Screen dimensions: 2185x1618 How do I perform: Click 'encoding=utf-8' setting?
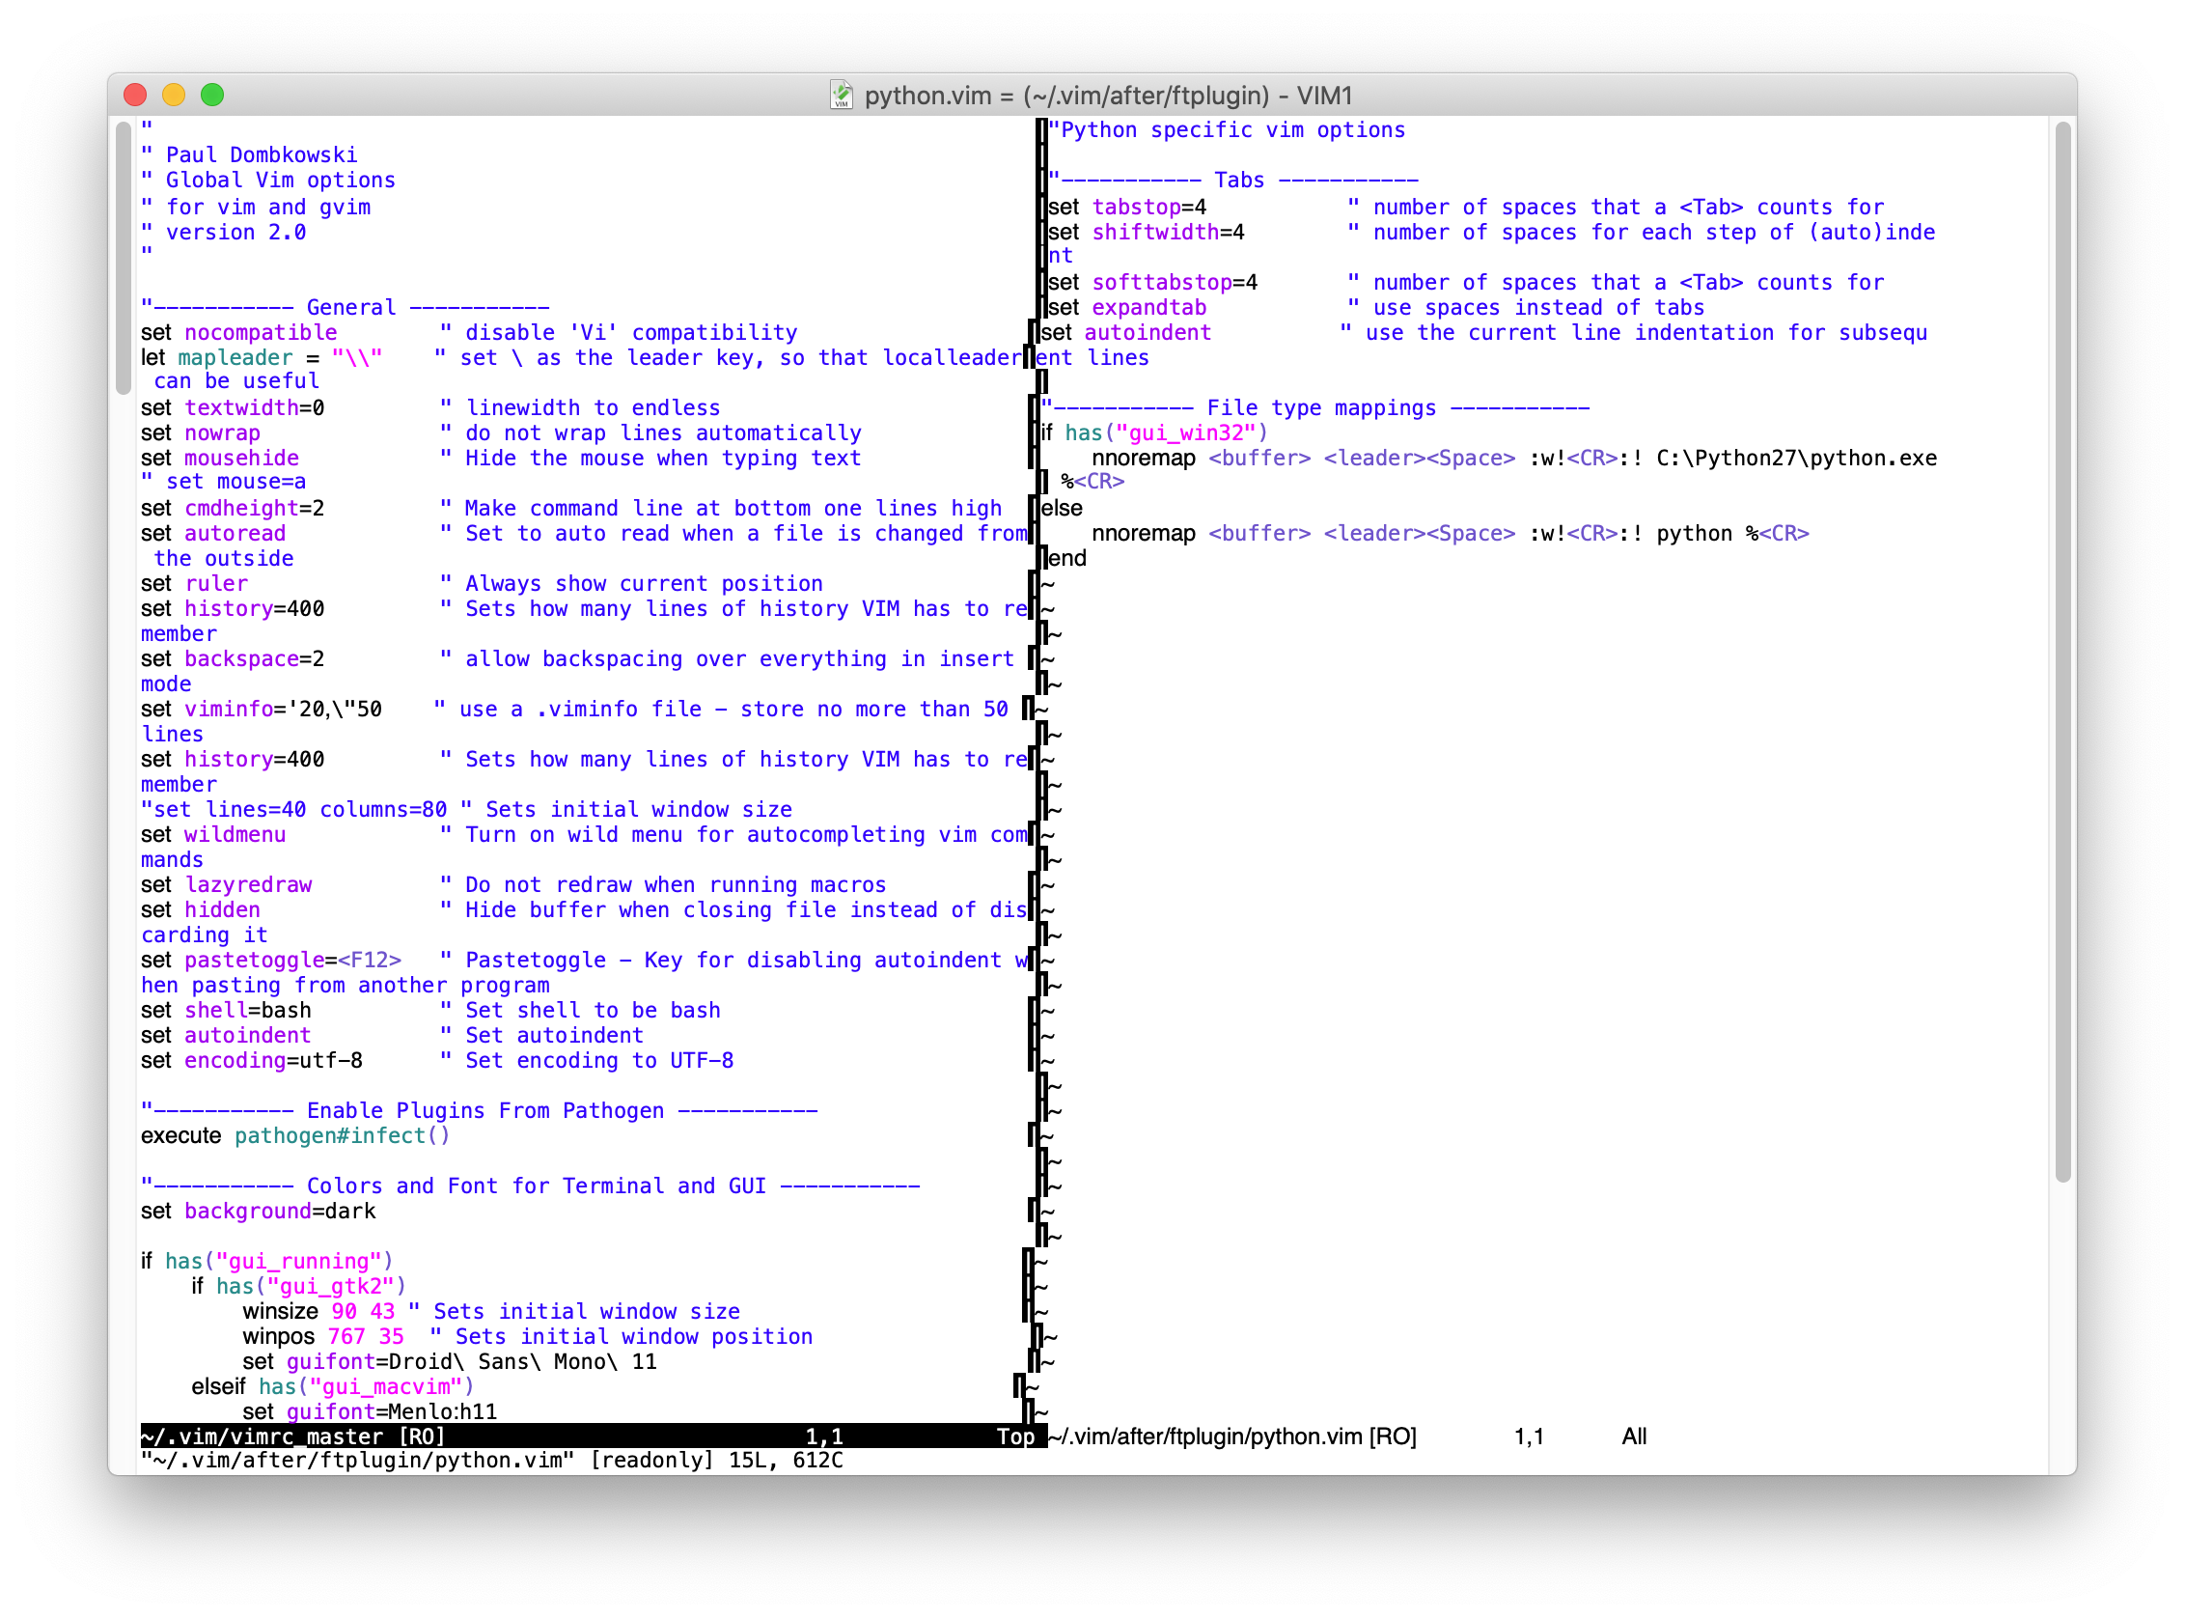point(274,1061)
